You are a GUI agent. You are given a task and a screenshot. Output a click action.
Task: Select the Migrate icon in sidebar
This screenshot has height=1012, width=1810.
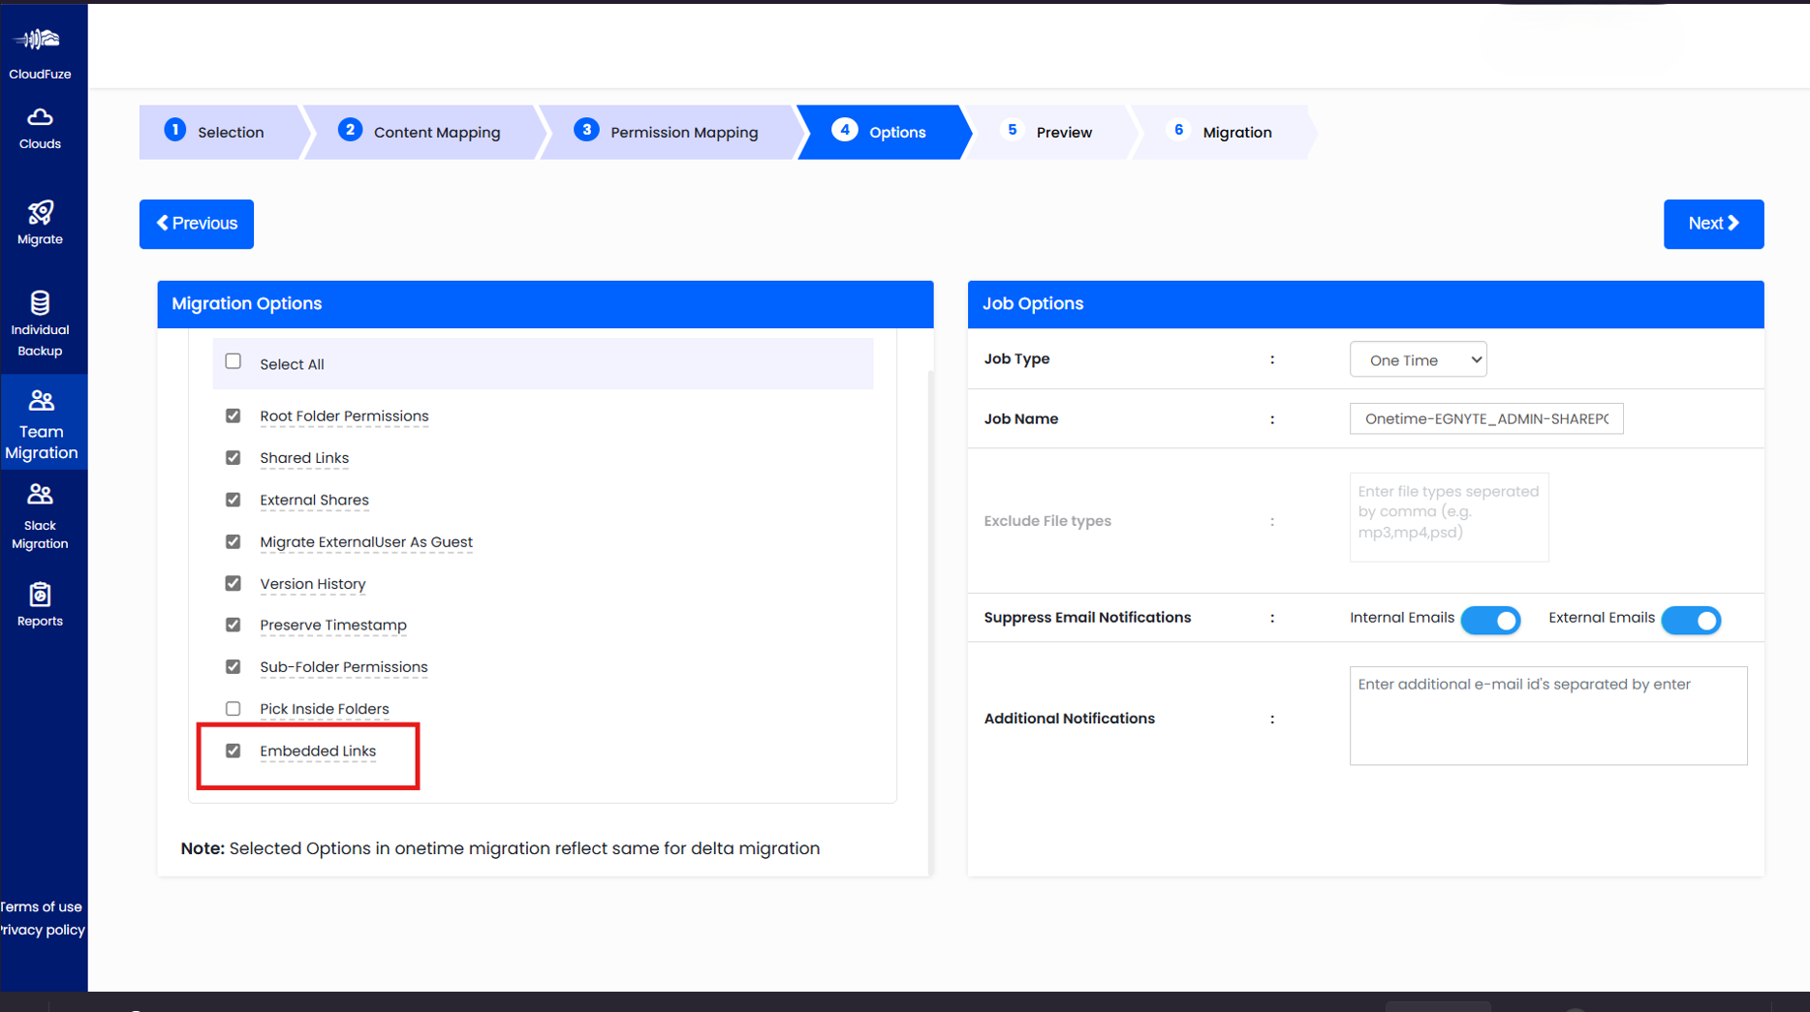click(x=39, y=223)
